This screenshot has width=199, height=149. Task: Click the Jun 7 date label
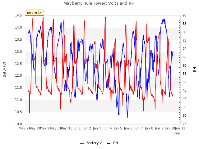pos(139,128)
